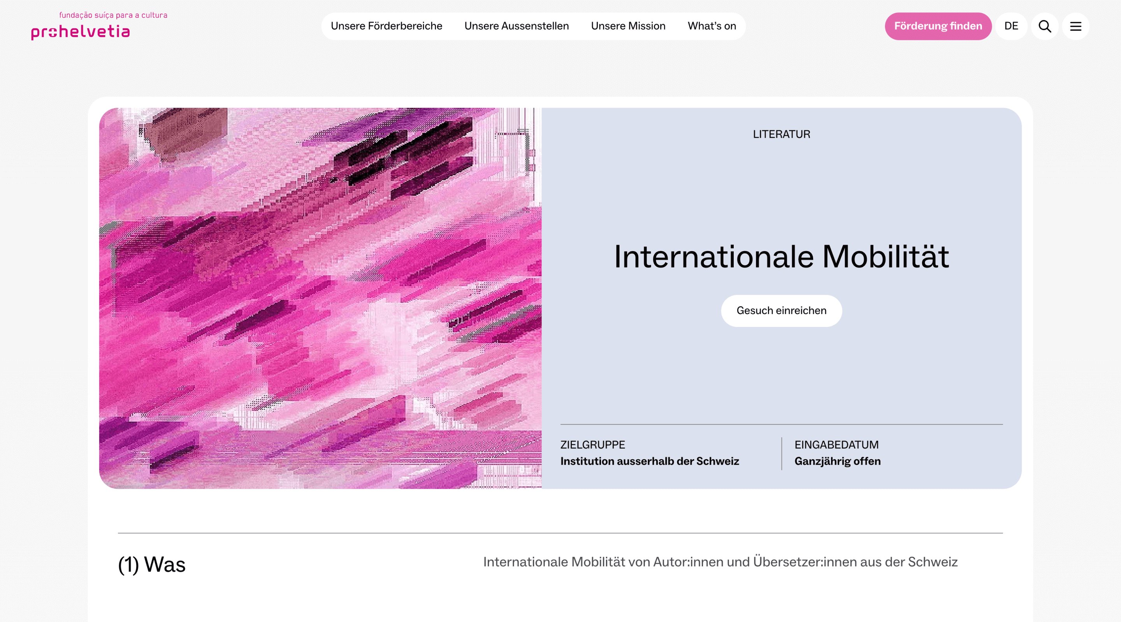Click Gesuch einreichen button
Screen dimensions: 1121x622
click(x=781, y=311)
